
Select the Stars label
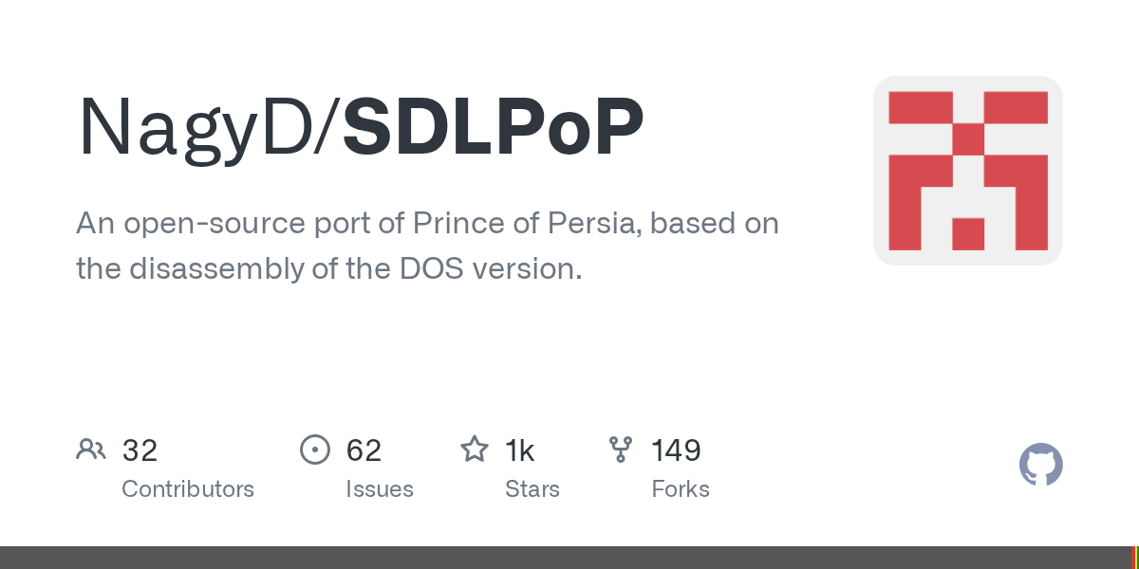[x=532, y=489]
